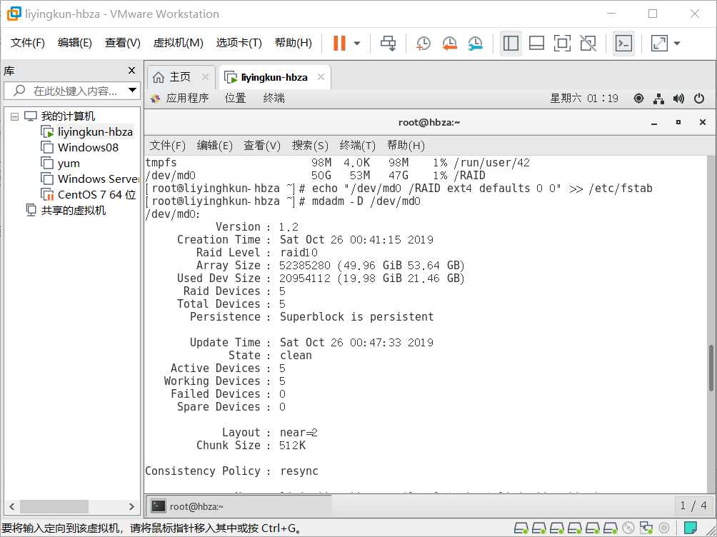Viewport: 717px width, 537px height.
Task: Open the guest power menu icon
Action: (x=699, y=99)
